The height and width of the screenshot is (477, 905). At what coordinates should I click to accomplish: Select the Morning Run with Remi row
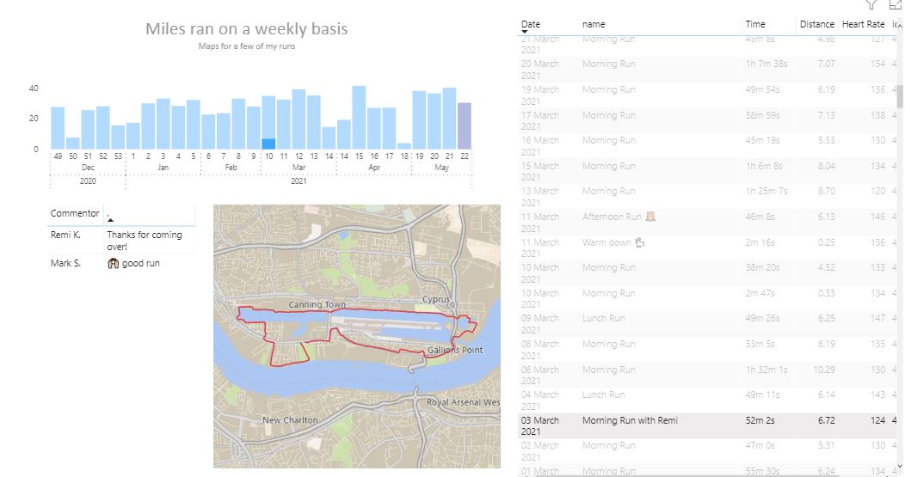(630, 420)
